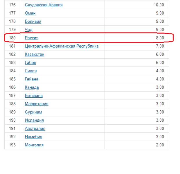Select the Мавритания link

pyautogui.click(x=37, y=104)
